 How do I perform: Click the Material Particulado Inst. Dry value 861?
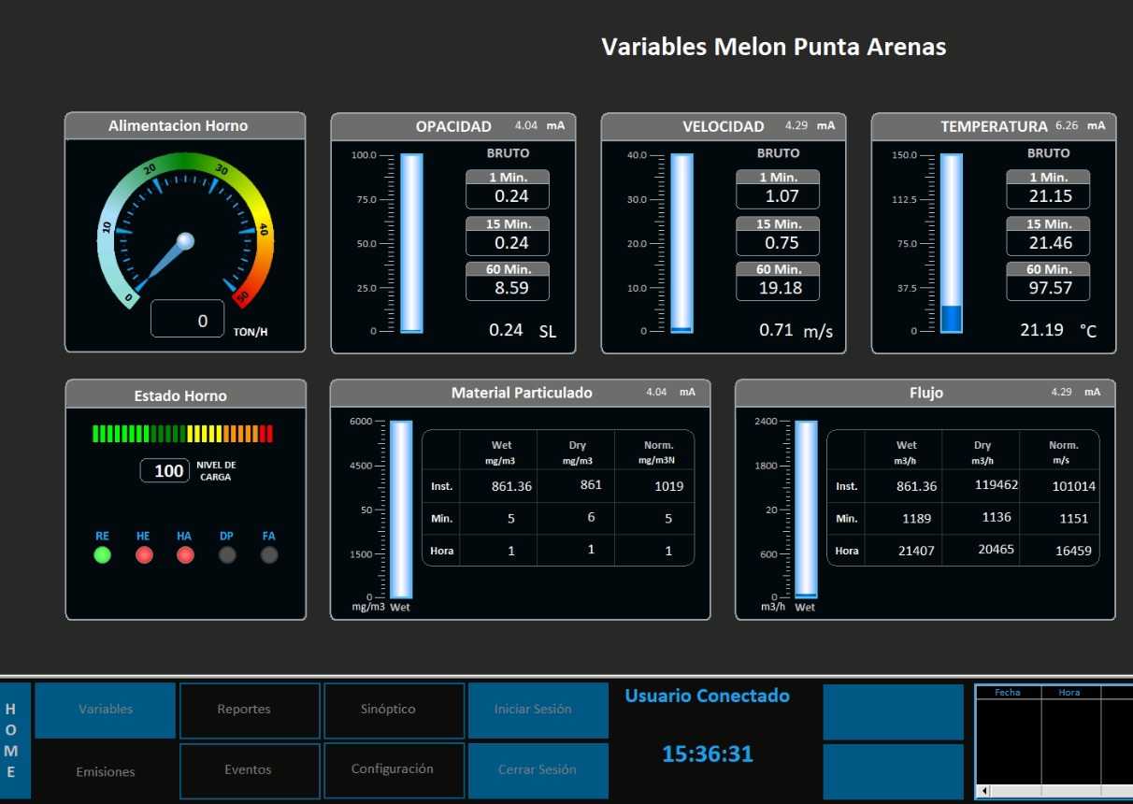tap(591, 484)
